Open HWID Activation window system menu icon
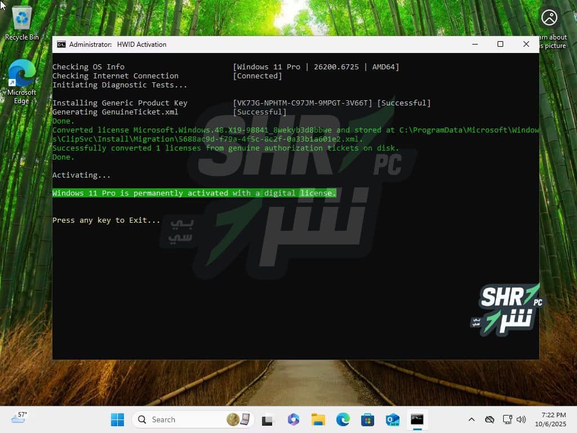The width and height of the screenshot is (577, 433). pyautogui.click(x=61, y=45)
